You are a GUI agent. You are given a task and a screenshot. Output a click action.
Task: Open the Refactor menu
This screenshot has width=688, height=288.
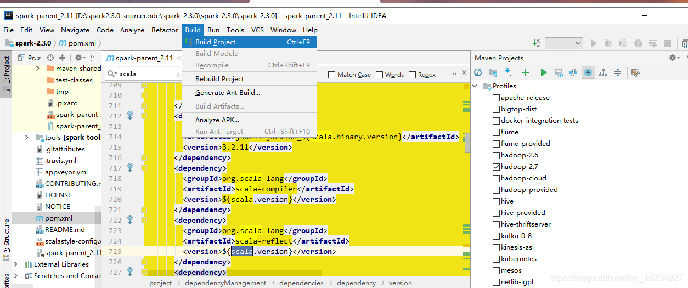click(165, 30)
